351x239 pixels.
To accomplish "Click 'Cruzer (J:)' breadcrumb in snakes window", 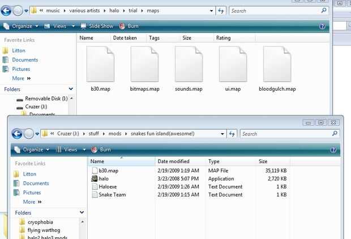I will tap(68, 134).
